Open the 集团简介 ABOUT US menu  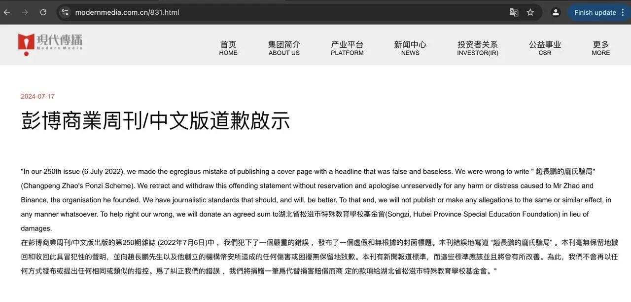click(x=284, y=48)
